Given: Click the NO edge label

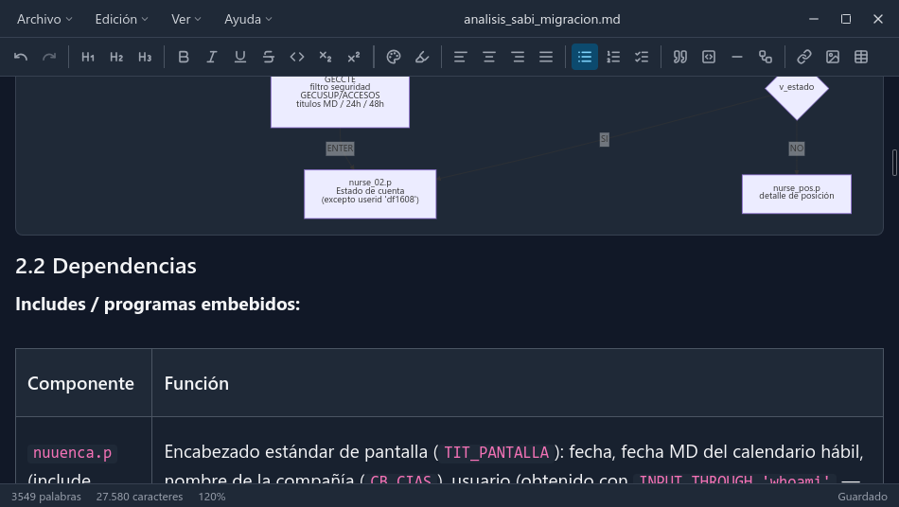Looking at the screenshot, I should [797, 149].
